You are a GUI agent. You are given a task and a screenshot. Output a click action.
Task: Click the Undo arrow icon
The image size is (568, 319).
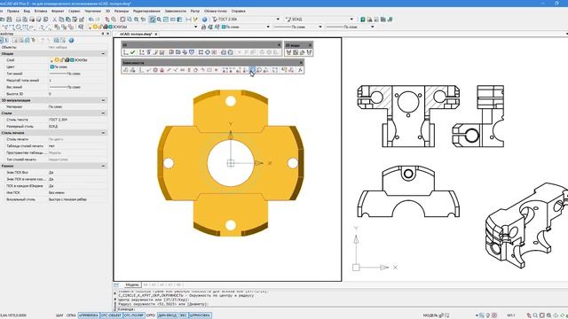coord(91,19)
